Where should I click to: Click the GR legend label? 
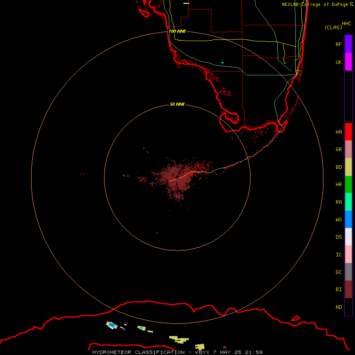click(338, 149)
